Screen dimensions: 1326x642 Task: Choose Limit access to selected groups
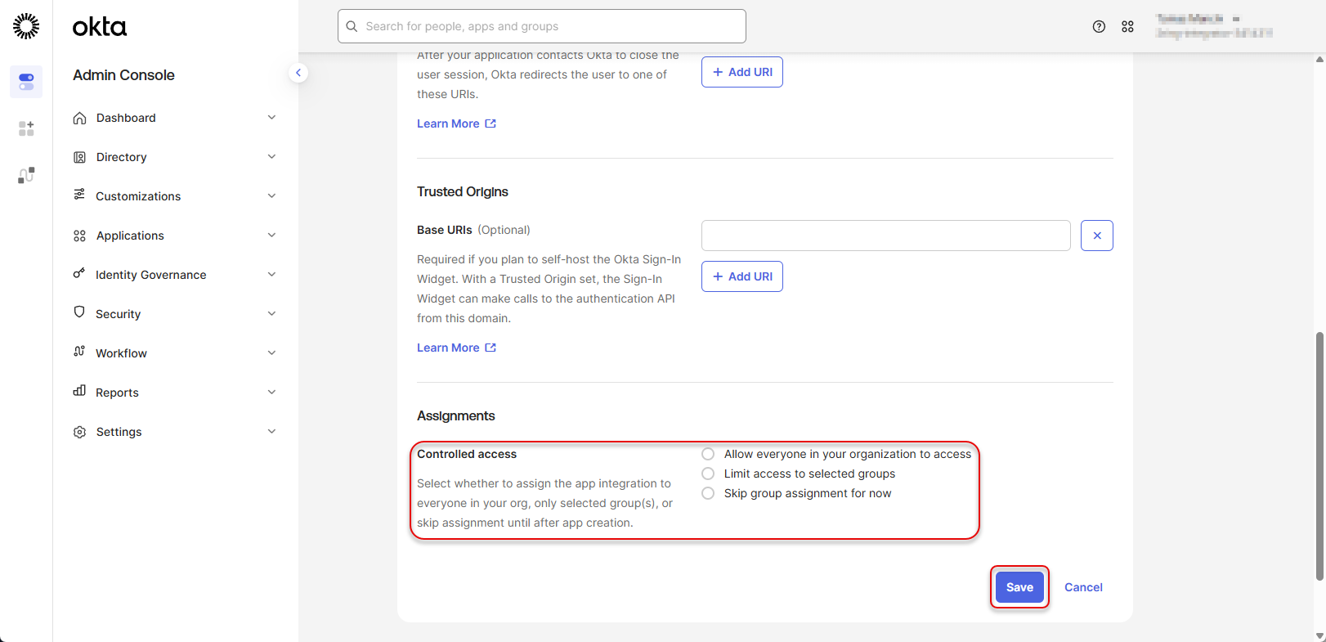pyautogui.click(x=708, y=474)
